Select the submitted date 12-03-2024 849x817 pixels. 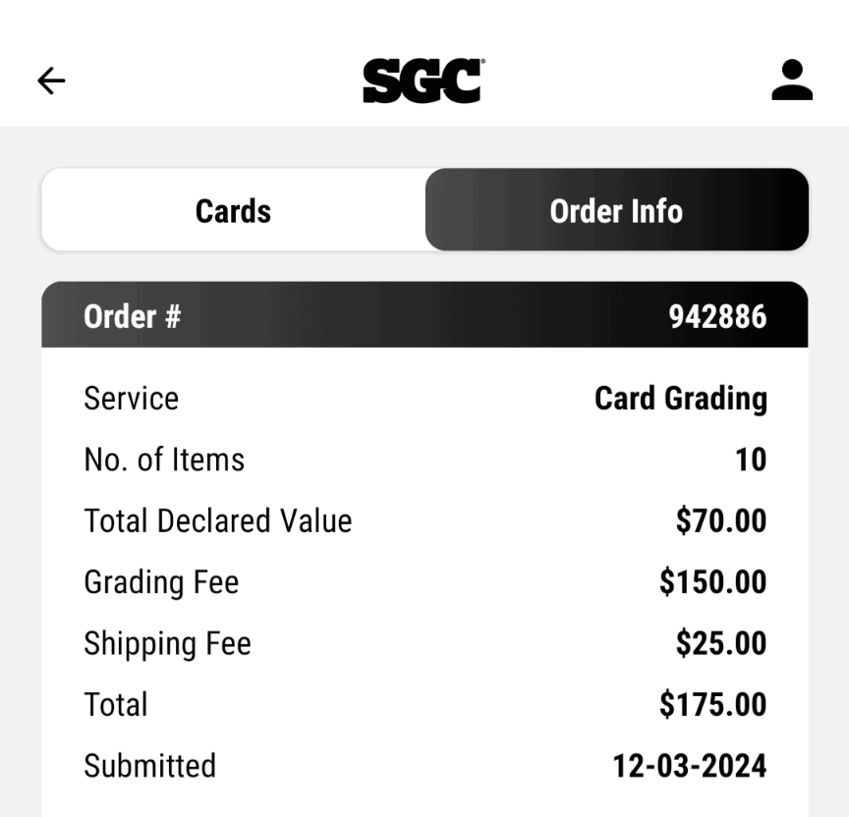pyautogui.click(x=690, y=765)
